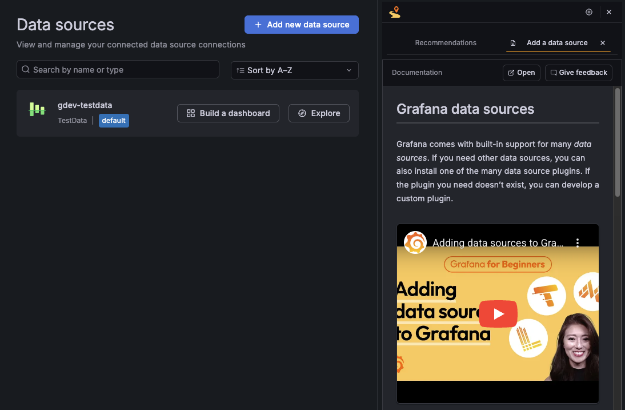The width and height of the screenshot is (625, 410).
Task: Click the Grot assistant icon
Action: (395, 11)
